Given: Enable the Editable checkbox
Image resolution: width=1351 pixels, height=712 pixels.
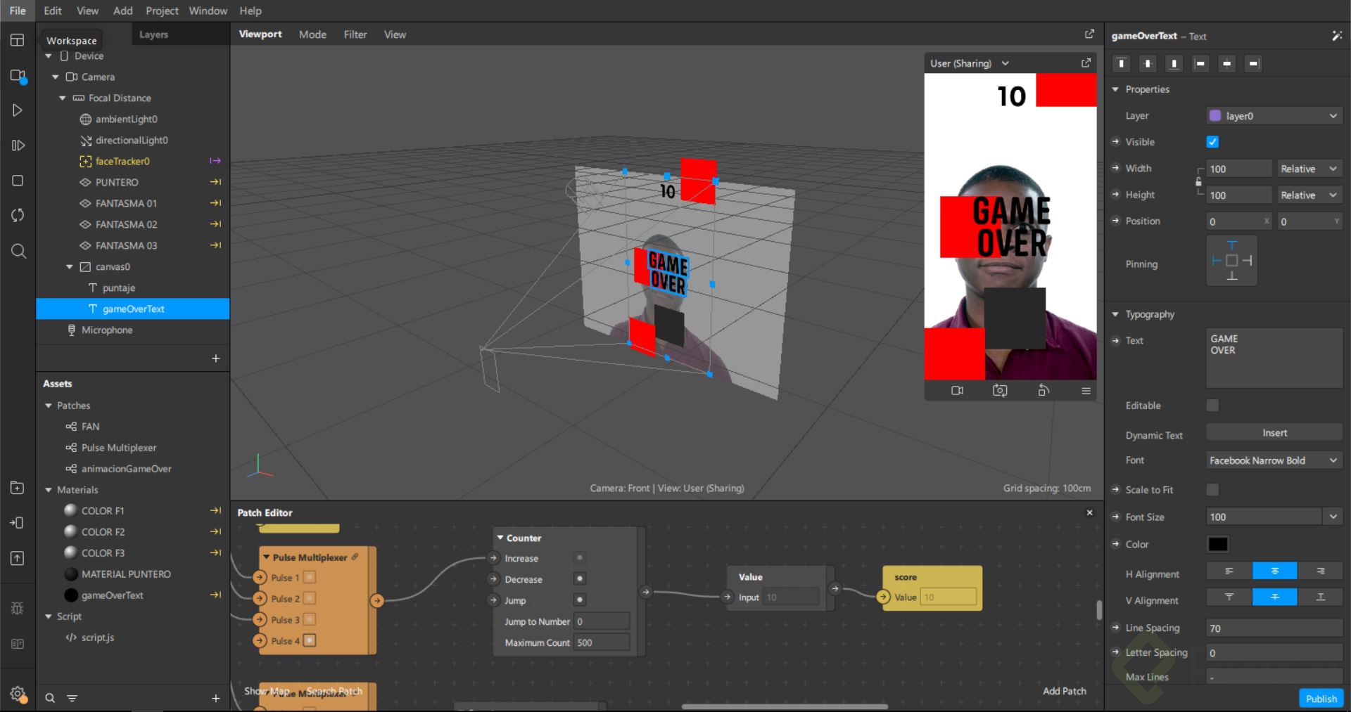Looking at the screenshot, I should 1212,406.
